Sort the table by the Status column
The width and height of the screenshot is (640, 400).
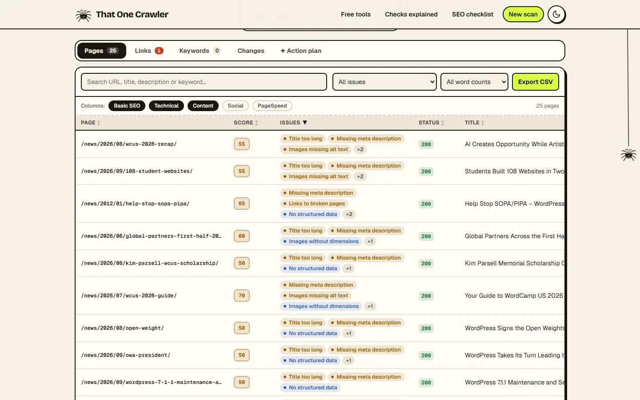point(431,123)
